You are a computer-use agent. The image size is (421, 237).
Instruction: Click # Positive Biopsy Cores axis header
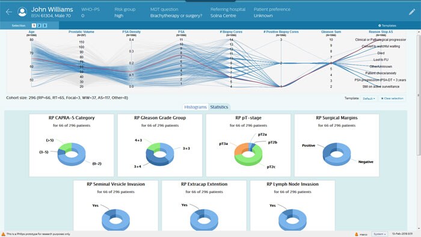[281, 32]
